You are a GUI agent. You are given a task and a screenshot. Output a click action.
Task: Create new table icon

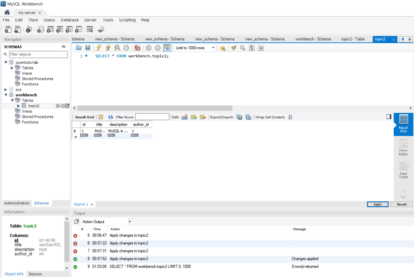[x=50, y=29]
